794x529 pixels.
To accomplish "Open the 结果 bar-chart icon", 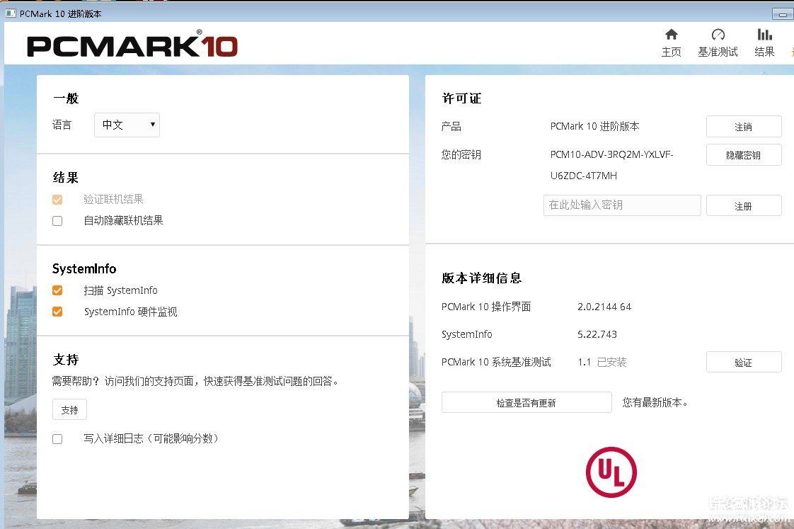I will (x=764, y=35).
